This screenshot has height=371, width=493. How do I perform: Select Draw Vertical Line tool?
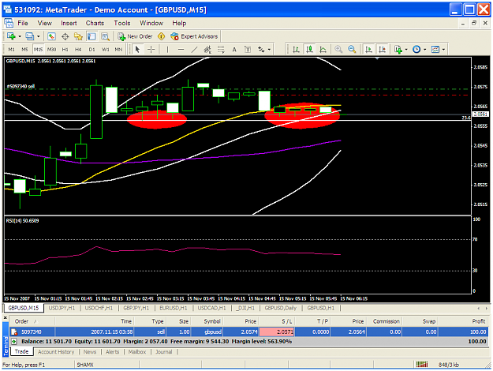click(x=167, y=50)
